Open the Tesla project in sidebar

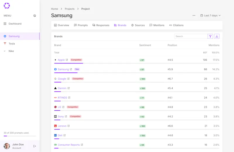pos(12,44)
